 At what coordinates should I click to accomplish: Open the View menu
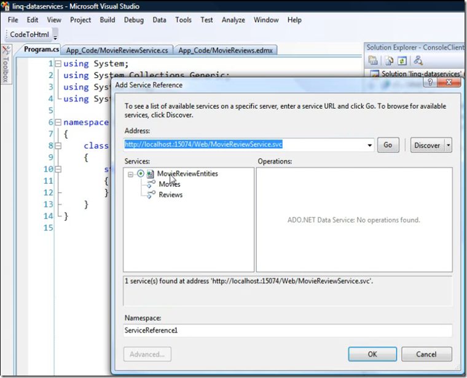[x=54, y=20]
